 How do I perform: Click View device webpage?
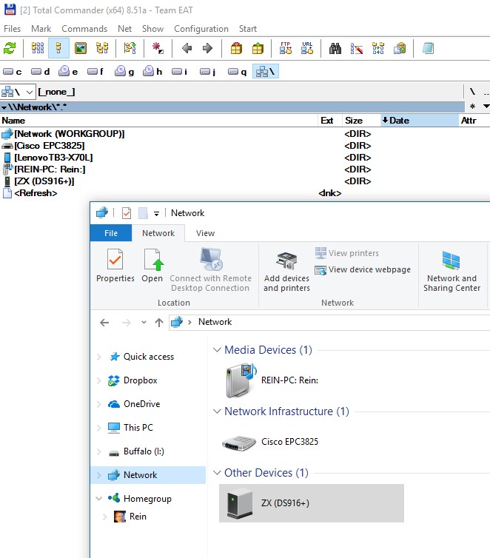point(363,269)
